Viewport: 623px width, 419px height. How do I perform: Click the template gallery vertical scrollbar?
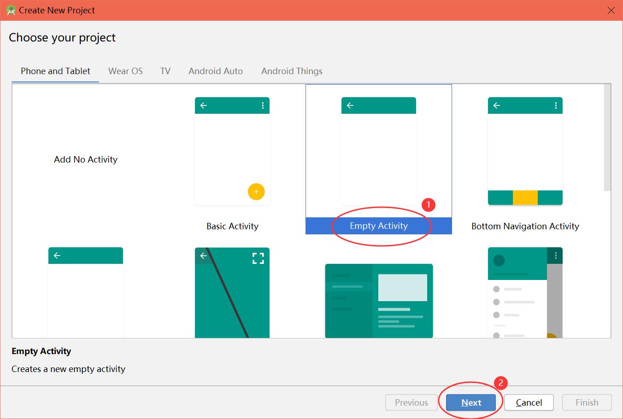(x=607, y=137)
